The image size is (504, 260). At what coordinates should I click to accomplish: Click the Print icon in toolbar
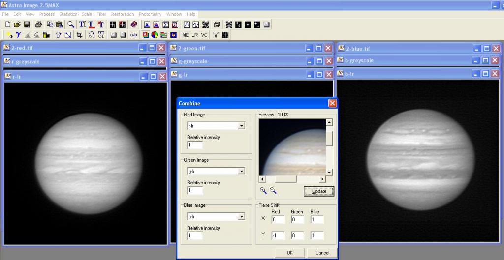38,25
